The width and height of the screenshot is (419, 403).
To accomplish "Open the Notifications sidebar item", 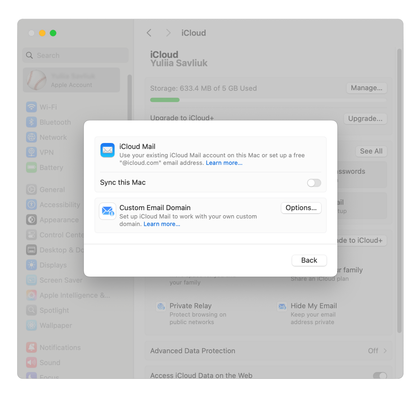I will pos(71,347).
